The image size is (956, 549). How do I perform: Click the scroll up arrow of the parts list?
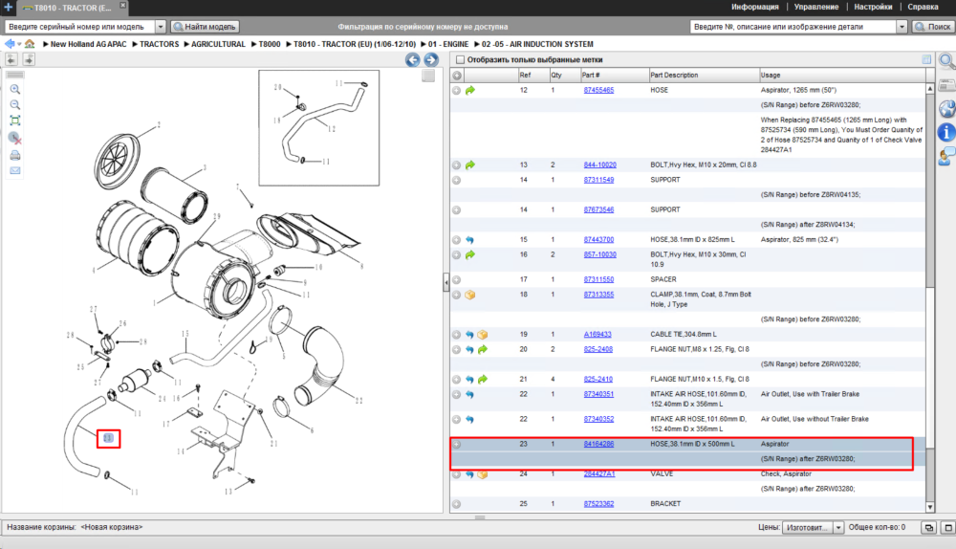(x=930, y=89)
